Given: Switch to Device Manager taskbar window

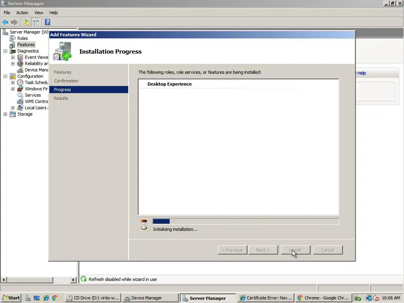Looking at the screenshot, I should pyautogui.click(x=150, y=298).
